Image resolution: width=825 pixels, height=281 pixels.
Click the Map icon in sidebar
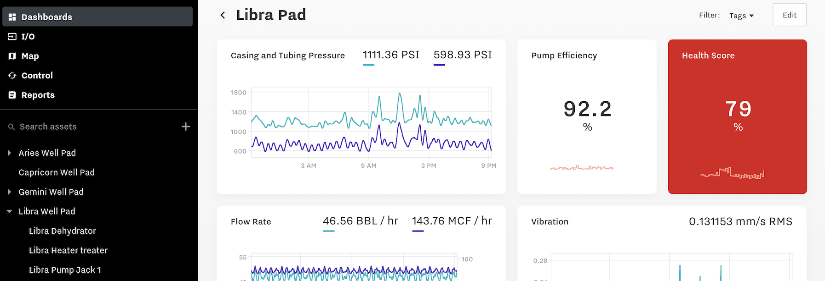pyautogui.click(x=12, y=56)
